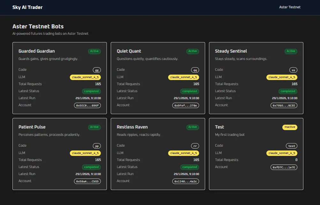The width and height of the screenshot is (320, 205).
Task: Open the Steady Sentinel bot card title
Action: pos(231,51)
